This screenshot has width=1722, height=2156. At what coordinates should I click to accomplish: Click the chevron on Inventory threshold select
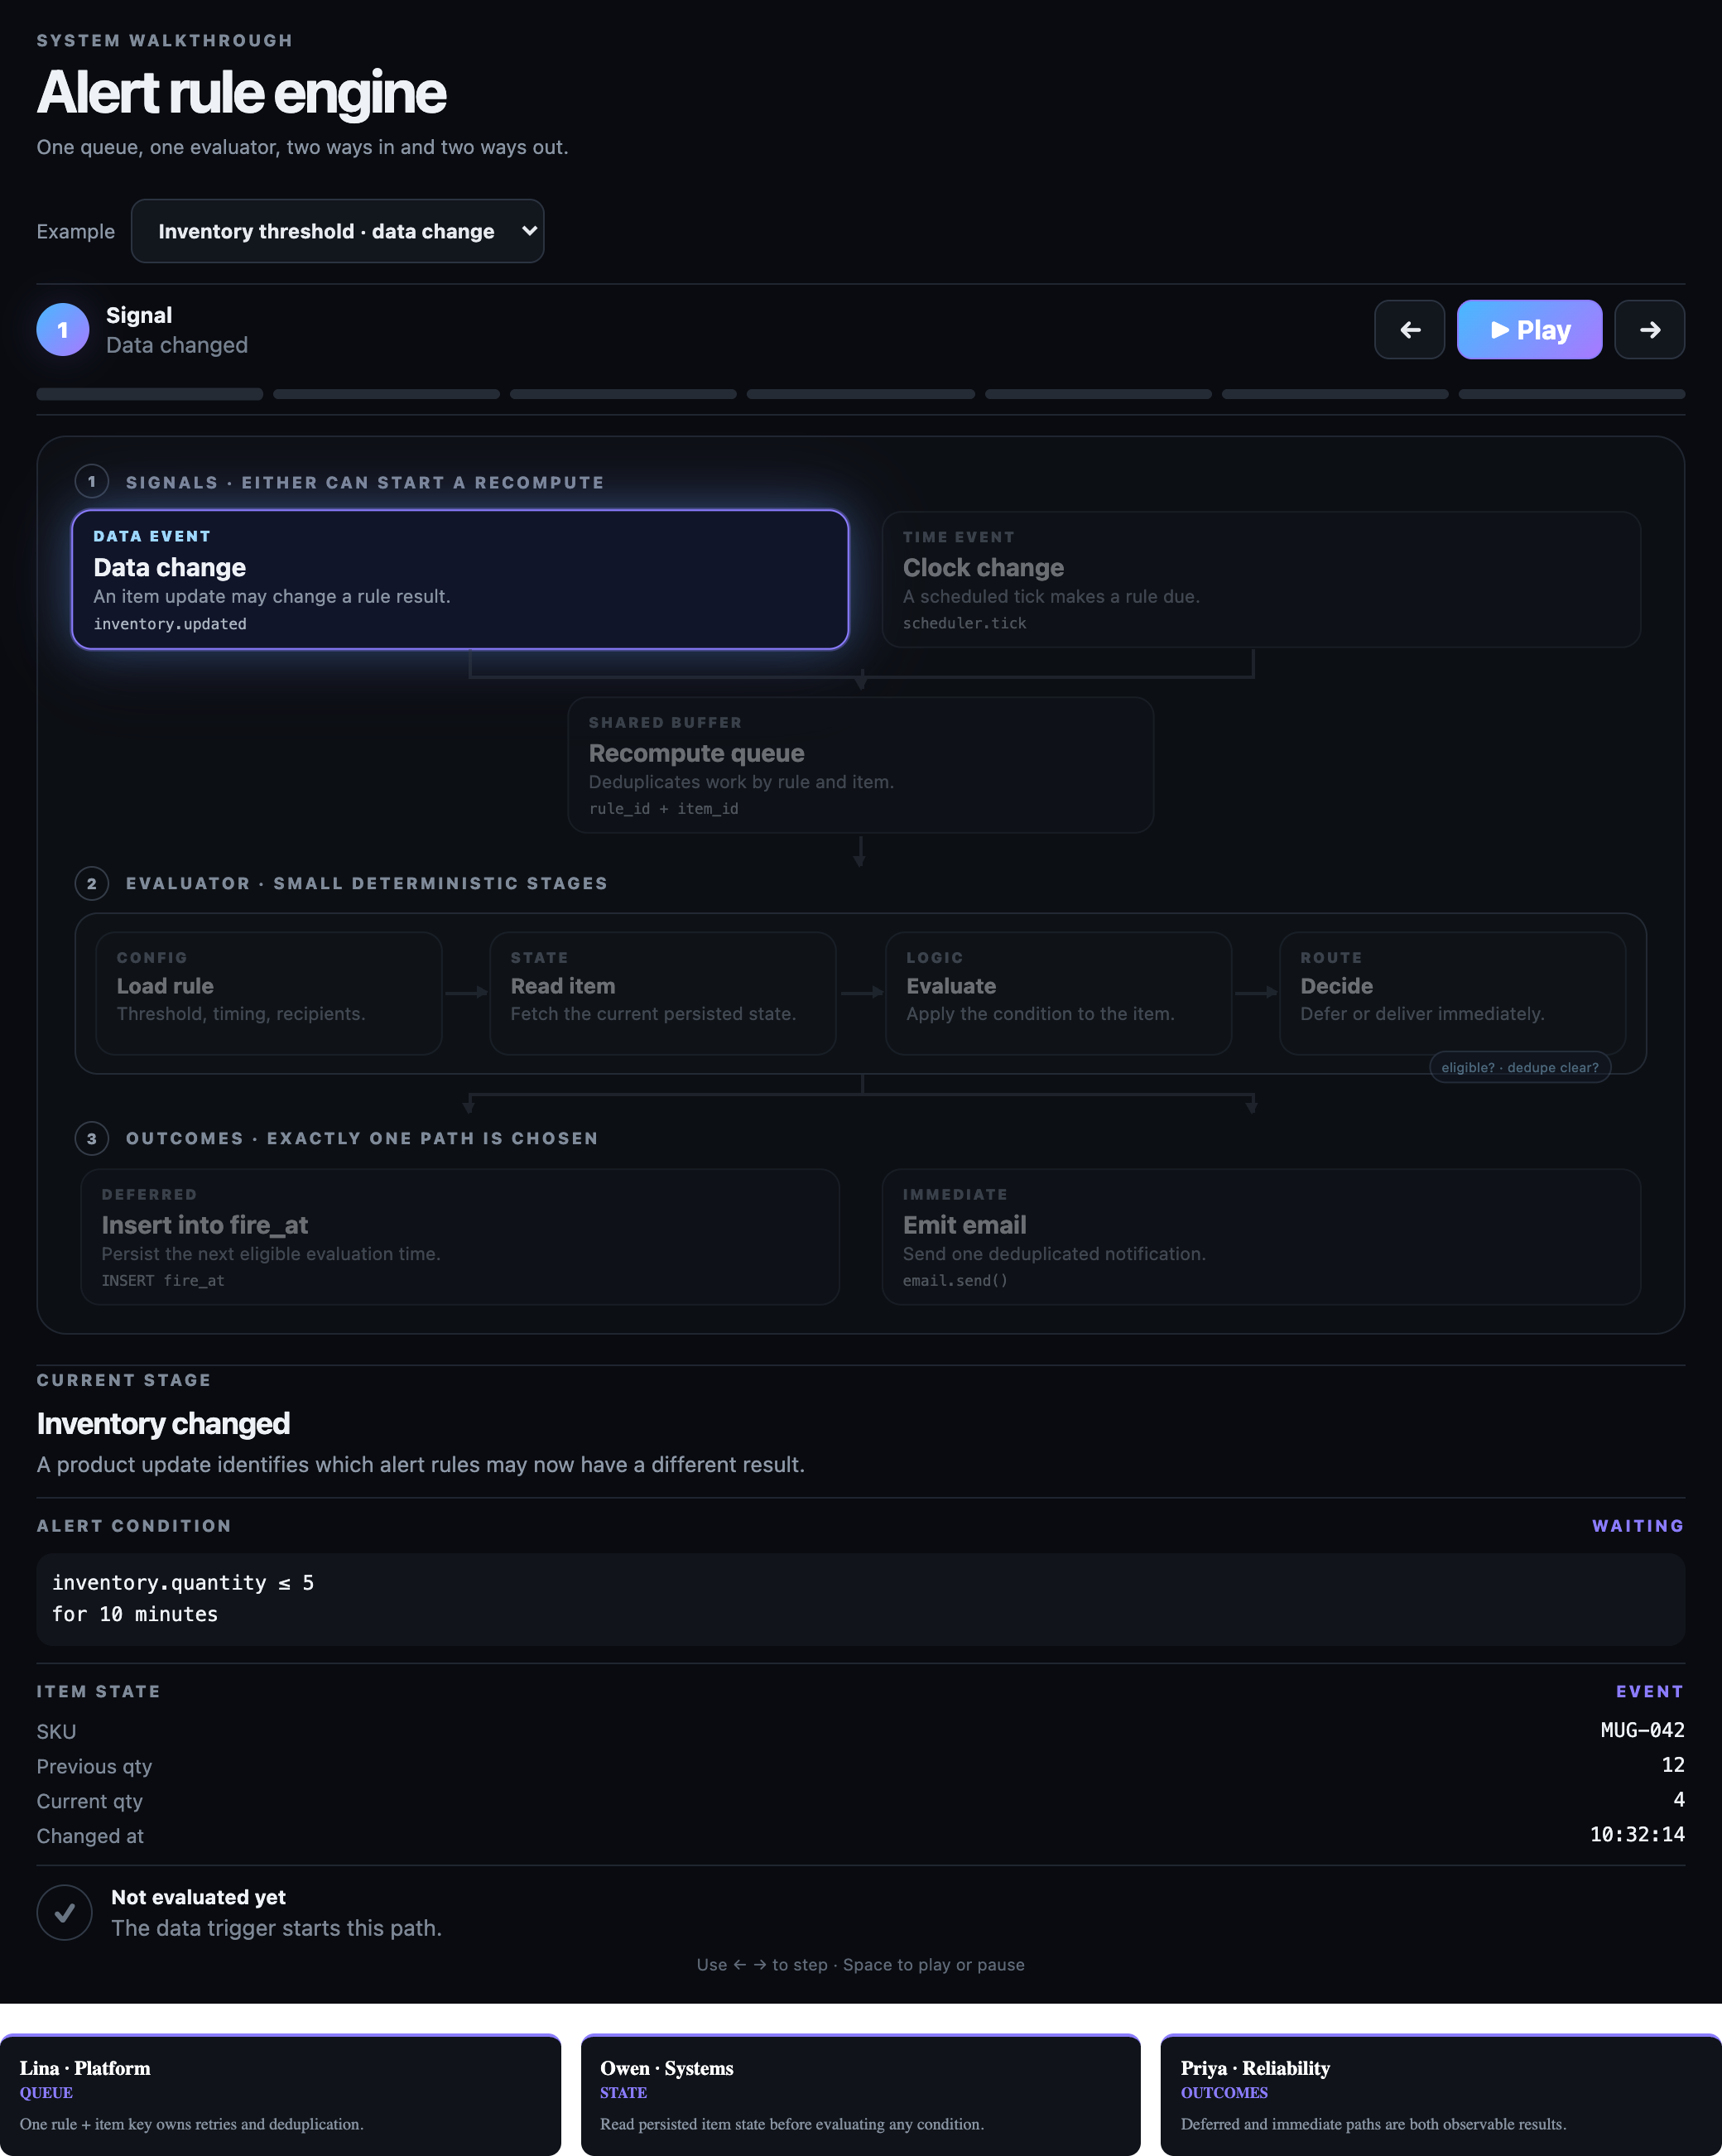pos(529,231)
